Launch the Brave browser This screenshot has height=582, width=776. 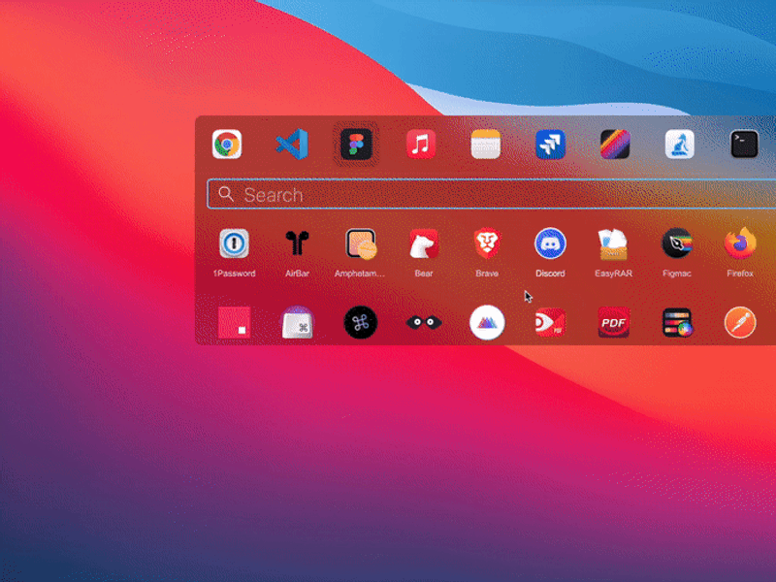pos(486,244)
